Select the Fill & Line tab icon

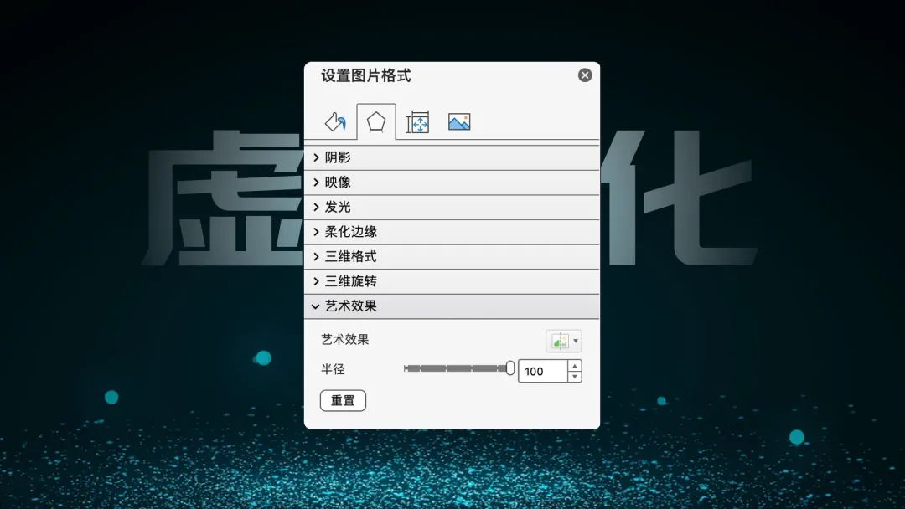pyautogui.click(x=335, y=122)
